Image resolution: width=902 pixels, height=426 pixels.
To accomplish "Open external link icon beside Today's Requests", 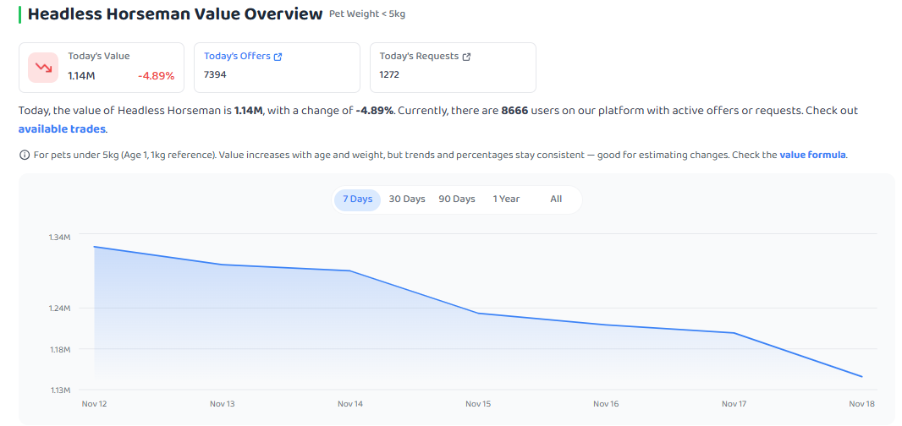I will [466, 57].
